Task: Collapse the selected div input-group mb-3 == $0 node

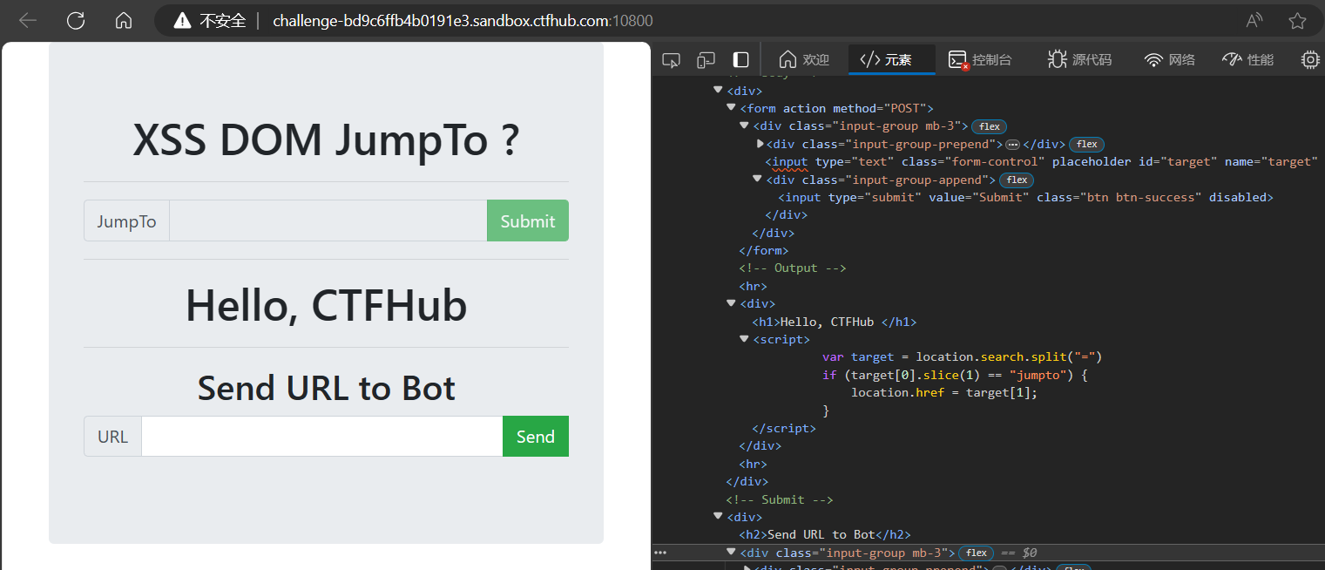Action: click(x=731, y=553)
